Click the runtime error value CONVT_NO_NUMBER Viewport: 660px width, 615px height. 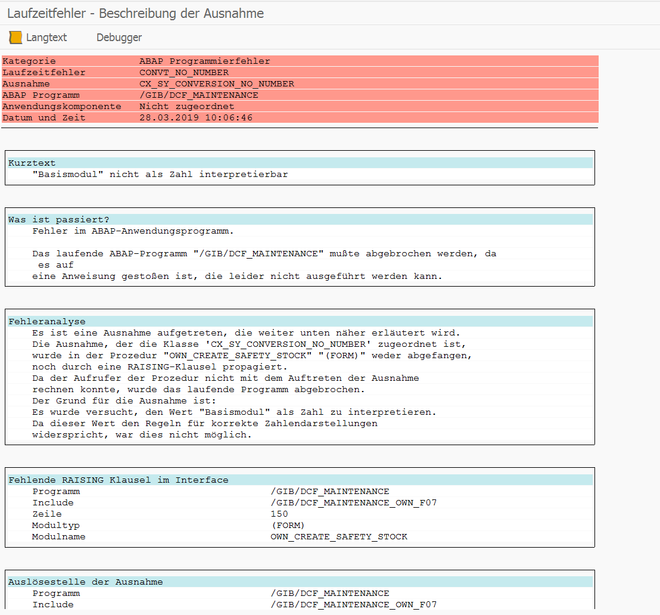[x=183, y=72]
